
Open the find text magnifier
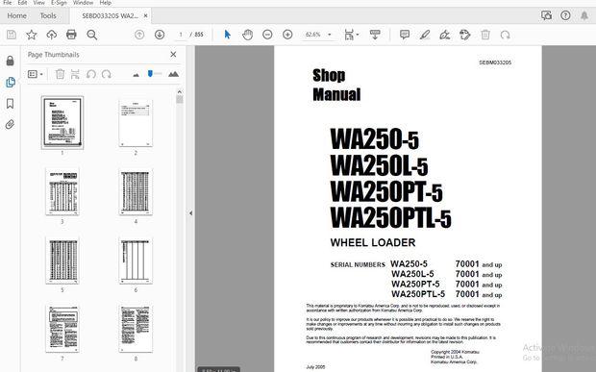click(x=91, y=35)
